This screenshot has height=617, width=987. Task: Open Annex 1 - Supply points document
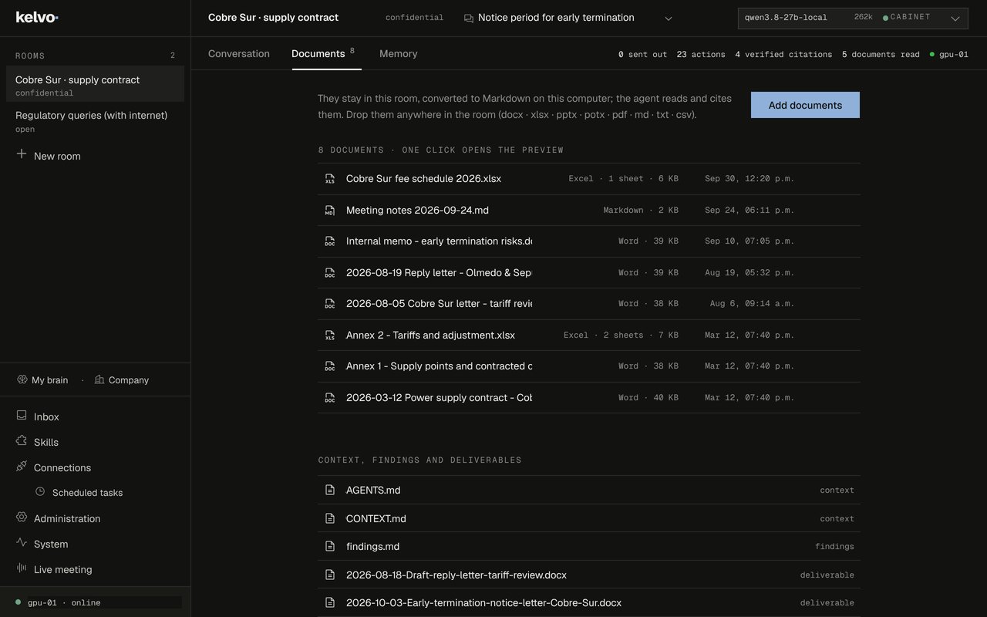589,366
